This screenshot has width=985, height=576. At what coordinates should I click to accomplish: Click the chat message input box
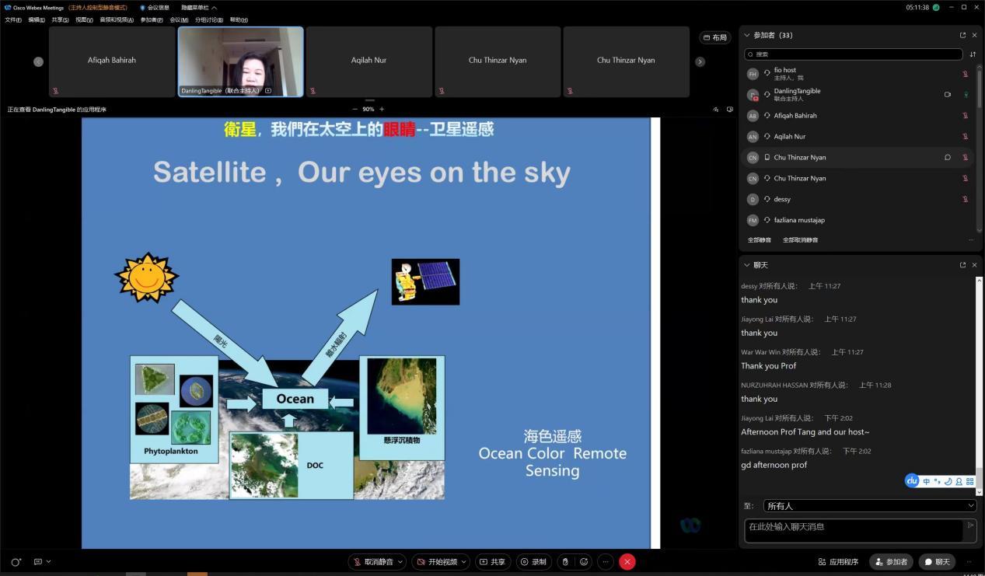[x=854, y=530]
